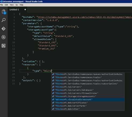Click icon beside Microsoft.ServiceBus/namespaces/topics suggestion
The height and width of the screenshot is (117, 132).
(53, 77)
